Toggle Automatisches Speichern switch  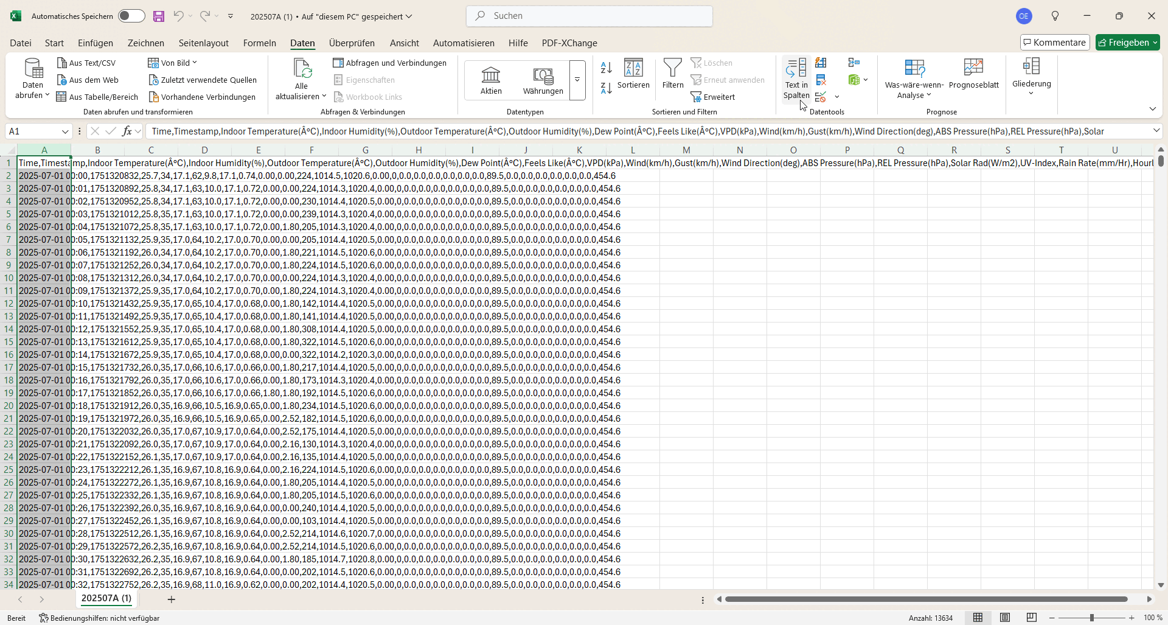131,16
